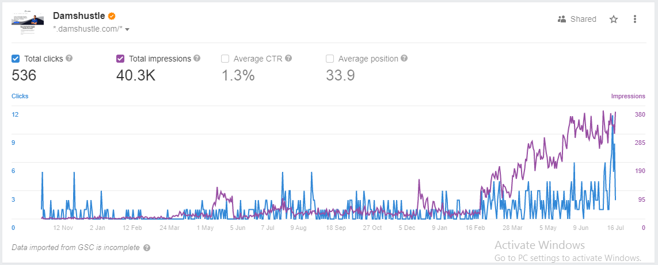
Task: Click the 536 total clicks value
Action: [x=24, y=75]
